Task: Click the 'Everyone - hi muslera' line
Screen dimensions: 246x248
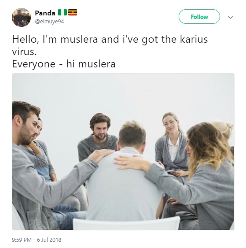Action: [x=64, y=64]
